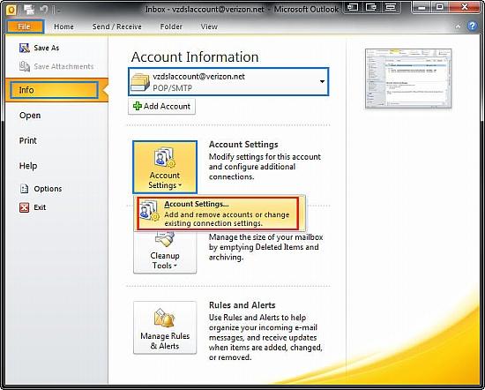
Task: Open the vzdslaccount@verizon.net account dropdown
Action: click(228, 82)
